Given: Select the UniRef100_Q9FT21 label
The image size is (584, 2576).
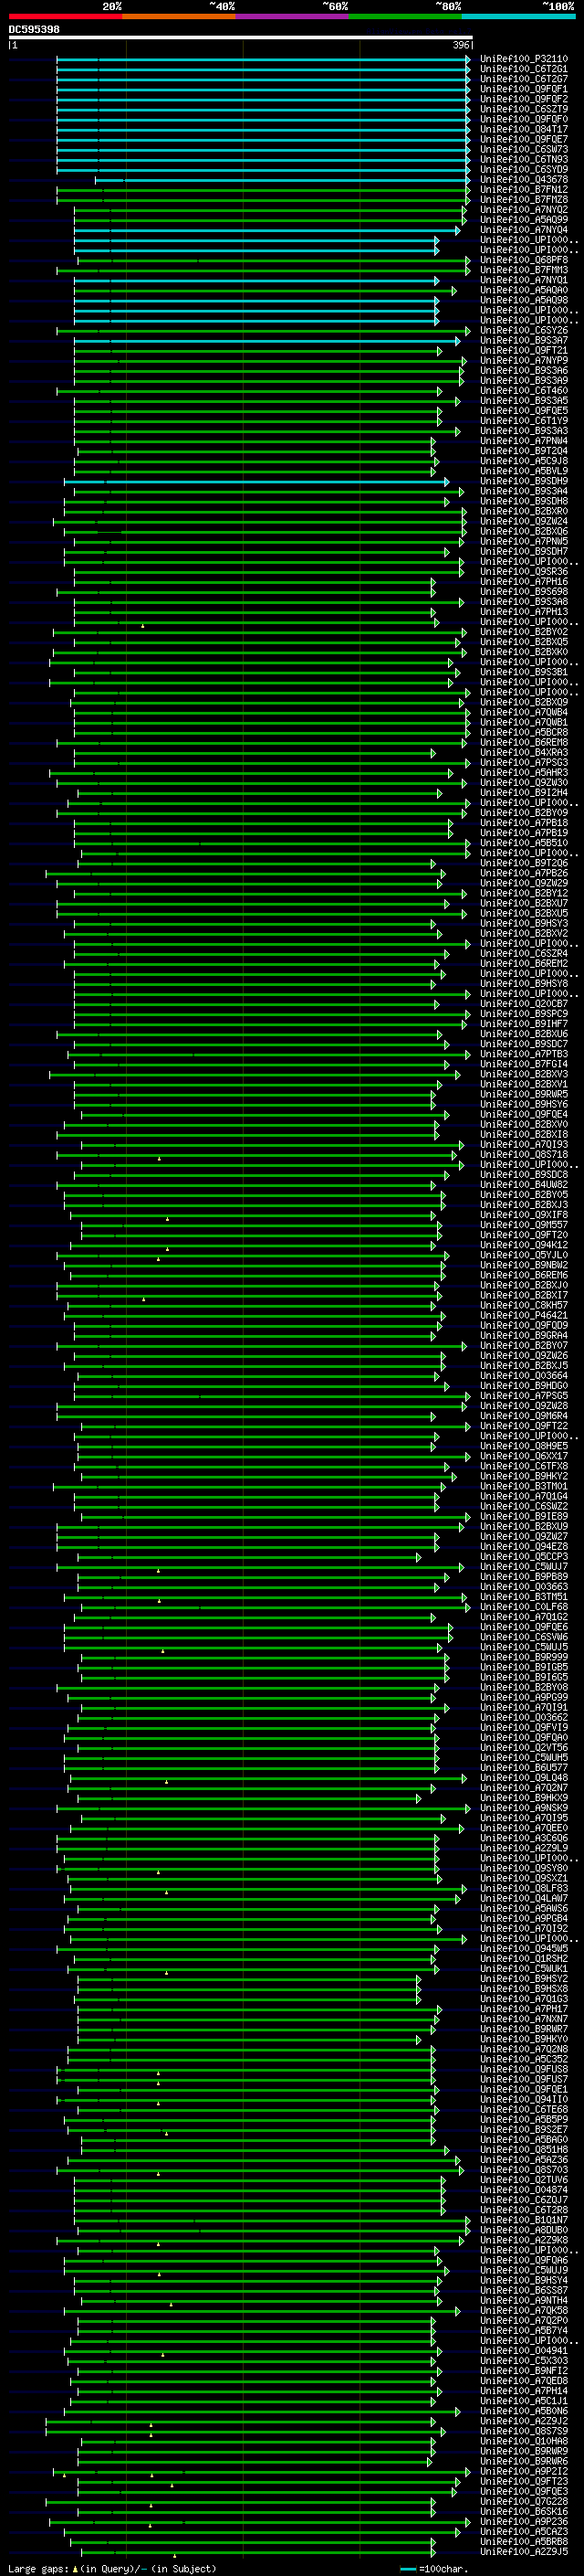Looking at the screenshot, I should click(x=523, y=350).
